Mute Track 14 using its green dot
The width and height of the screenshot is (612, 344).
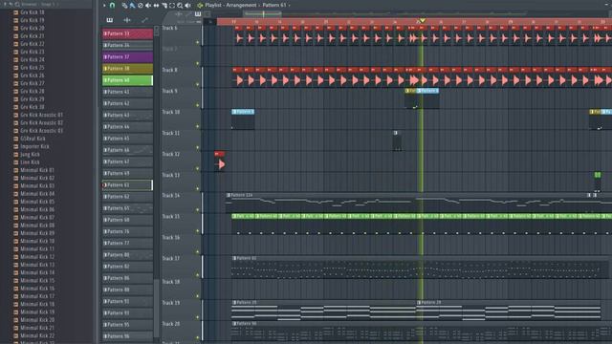(198, 210)
